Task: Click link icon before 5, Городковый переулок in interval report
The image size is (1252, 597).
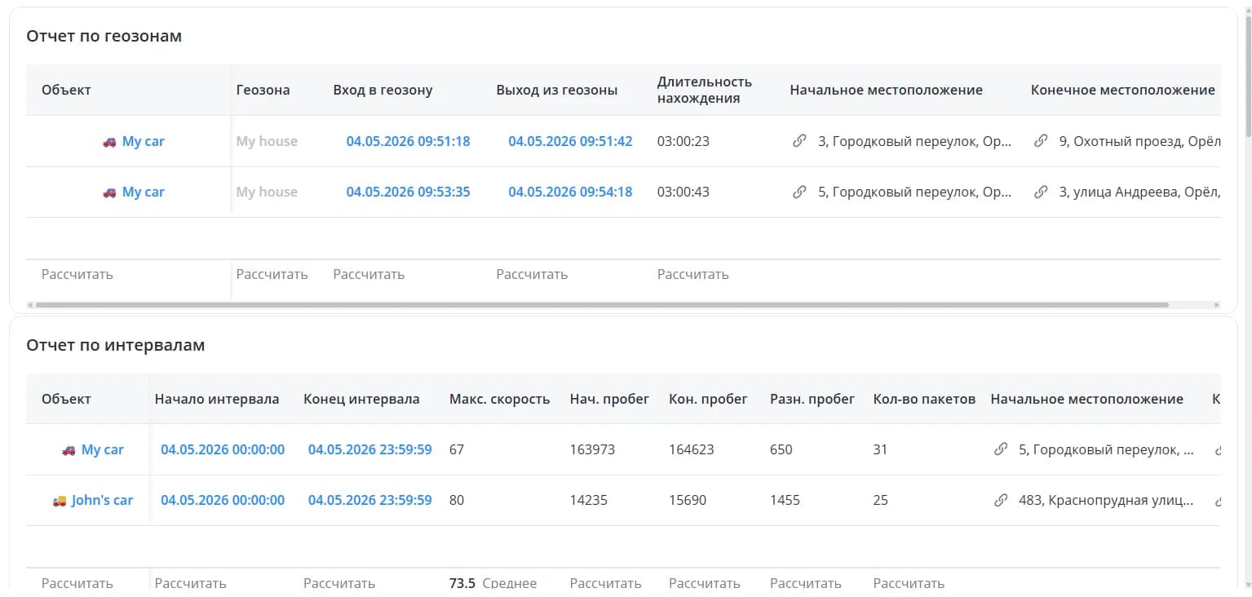Action: 1001,449
